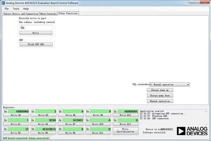Switch to the Main Controls tab
Image resolution: width=211 pixels, height=141 pixels.
tap(48, 14)
